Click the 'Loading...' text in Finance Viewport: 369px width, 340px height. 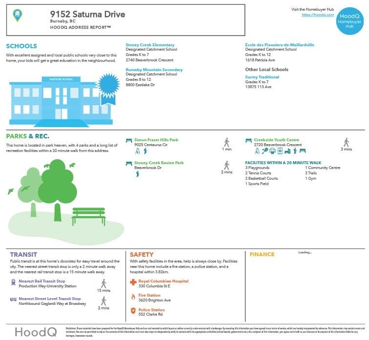click(305, 252)
